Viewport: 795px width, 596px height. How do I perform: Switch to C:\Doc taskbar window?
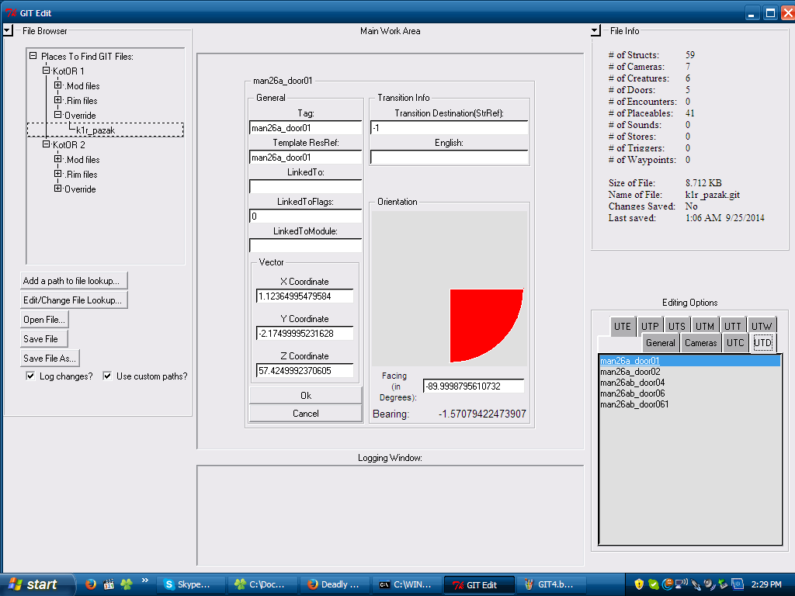(x=262, y=585)
